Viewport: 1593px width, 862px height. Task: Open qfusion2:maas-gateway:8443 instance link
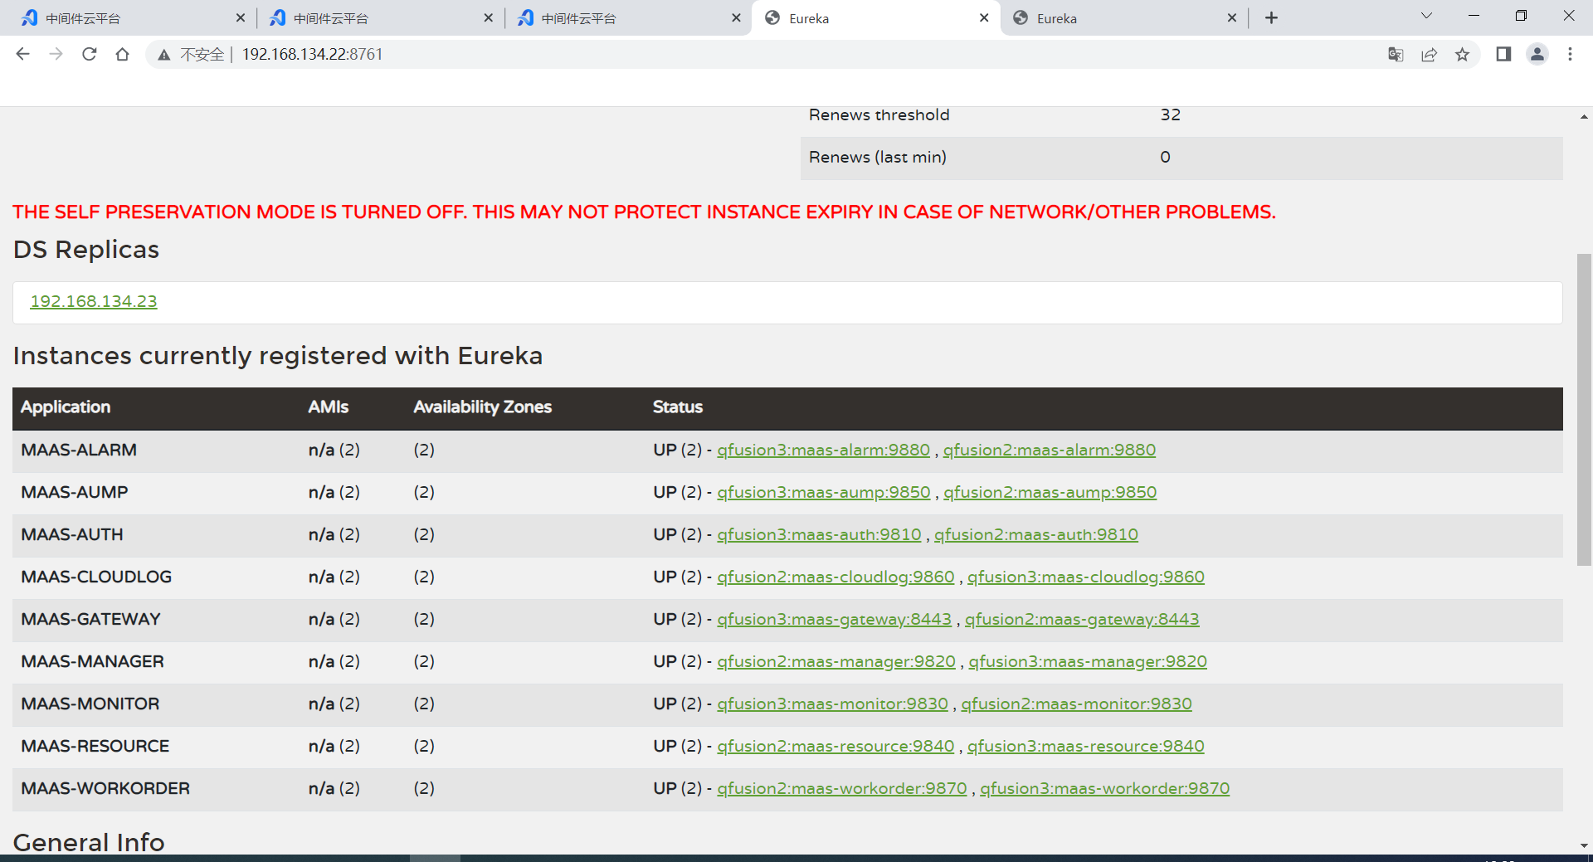pos(1082,619)
